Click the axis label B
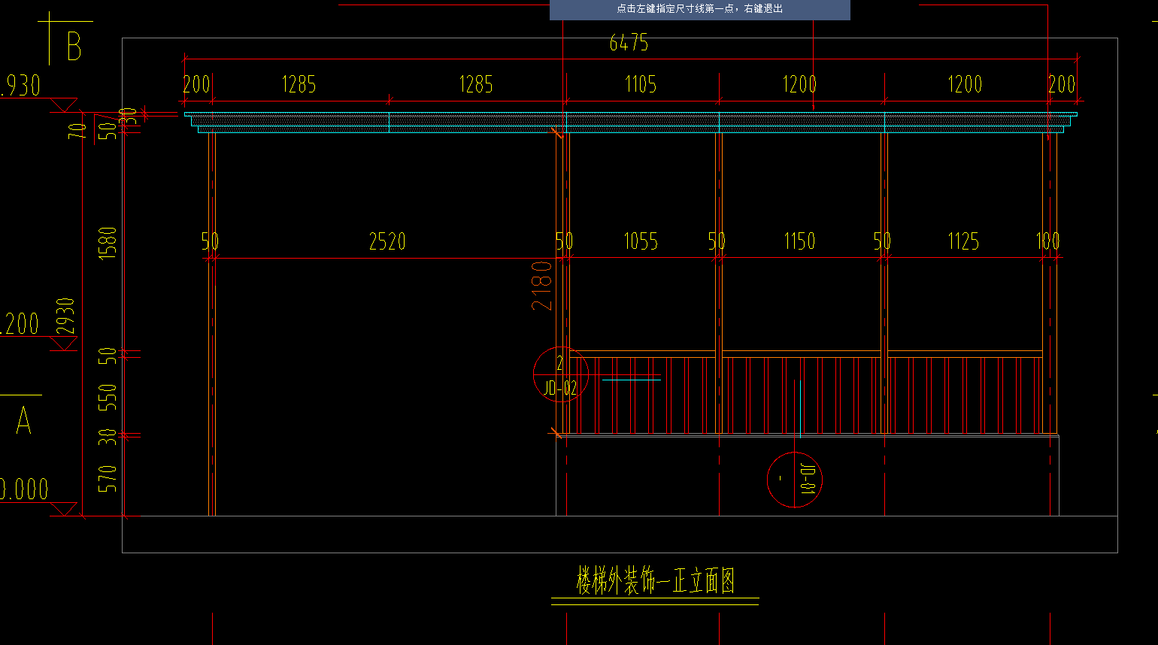This screenshot has height=645, width=1158. [74, 47]
